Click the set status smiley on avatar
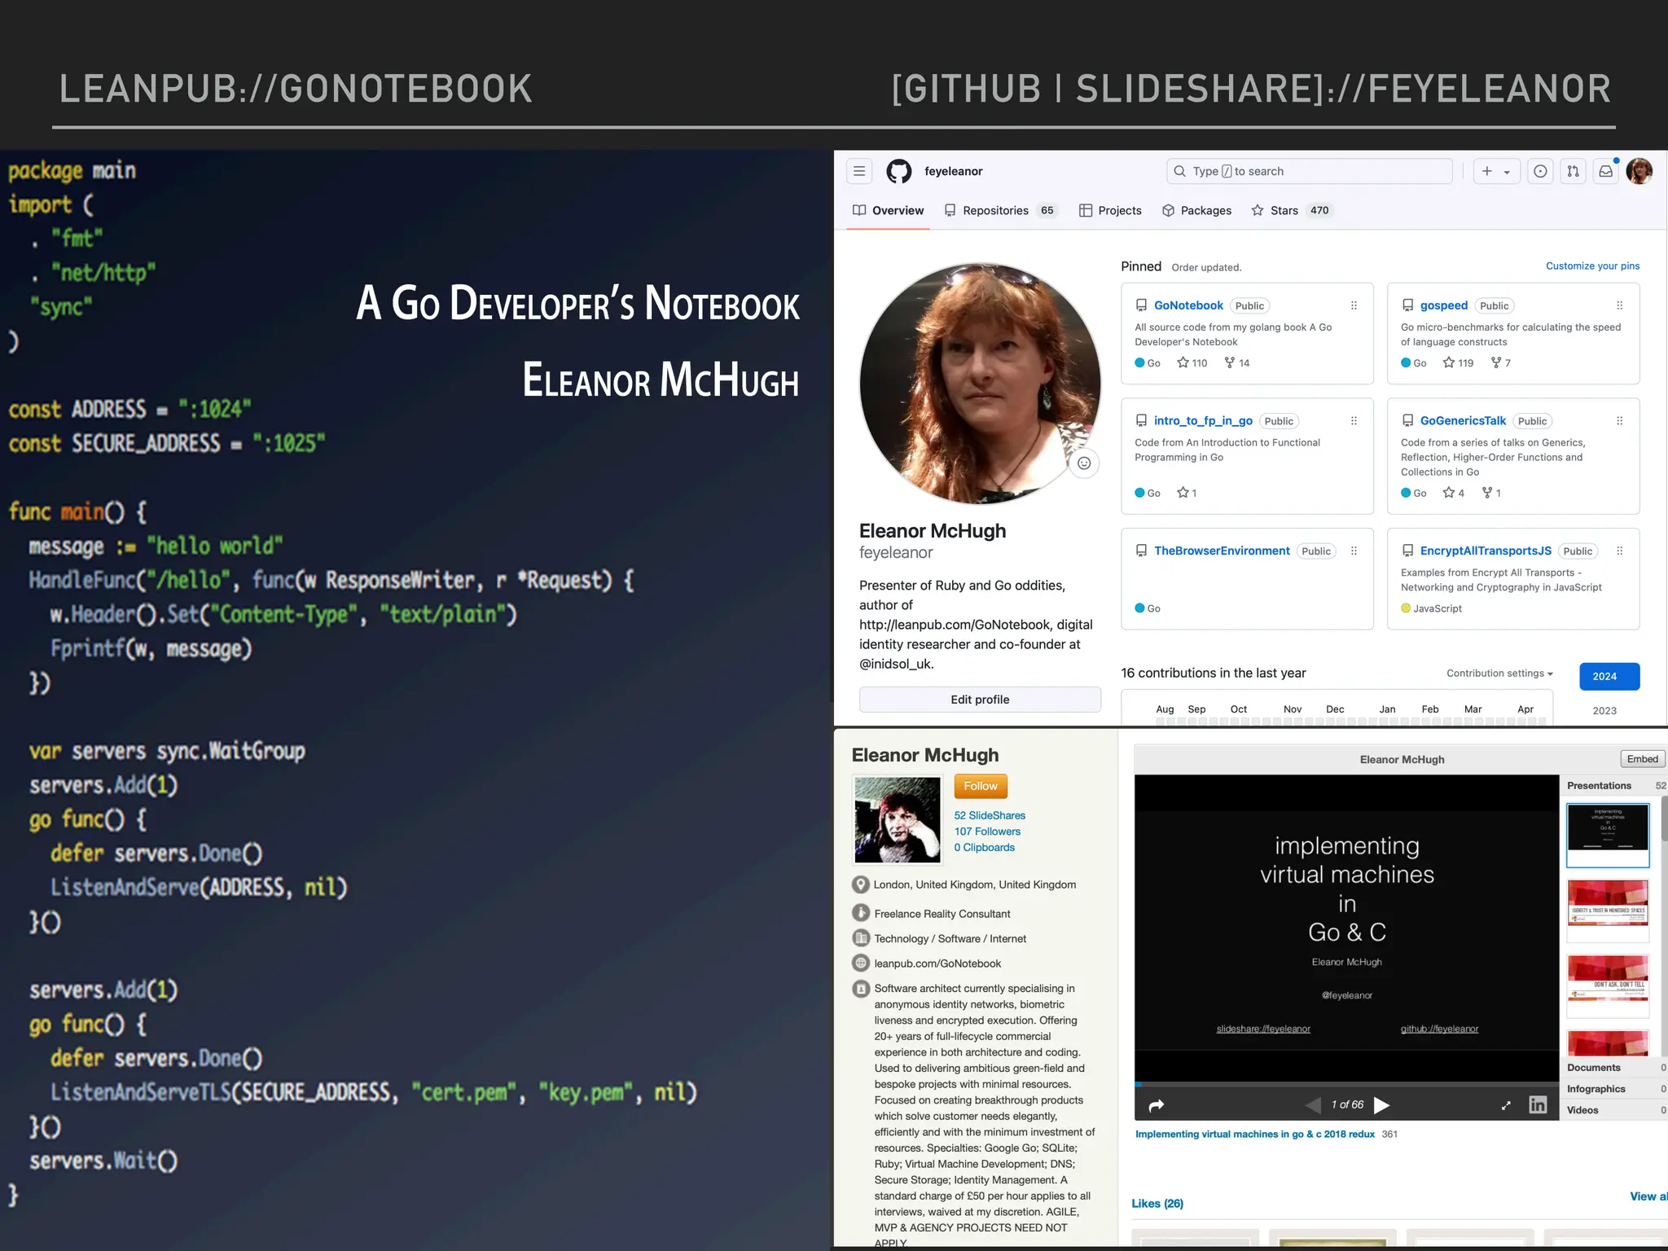The image size is (1668, 1251). (1084, 463)
